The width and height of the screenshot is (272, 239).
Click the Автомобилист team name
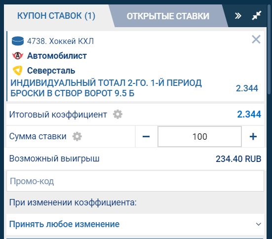tap(57, 56)
